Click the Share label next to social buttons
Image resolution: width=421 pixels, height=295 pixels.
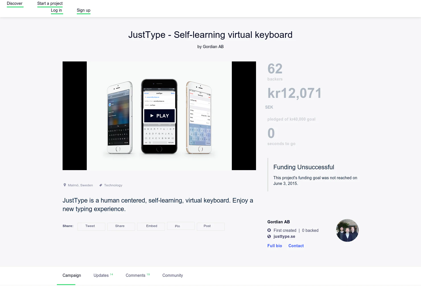(68, 226)
